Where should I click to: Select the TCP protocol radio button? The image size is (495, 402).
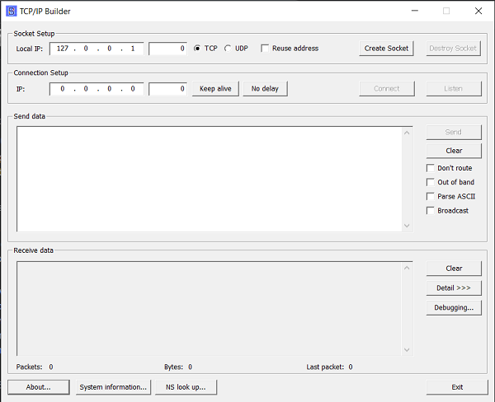click(197, 49)
